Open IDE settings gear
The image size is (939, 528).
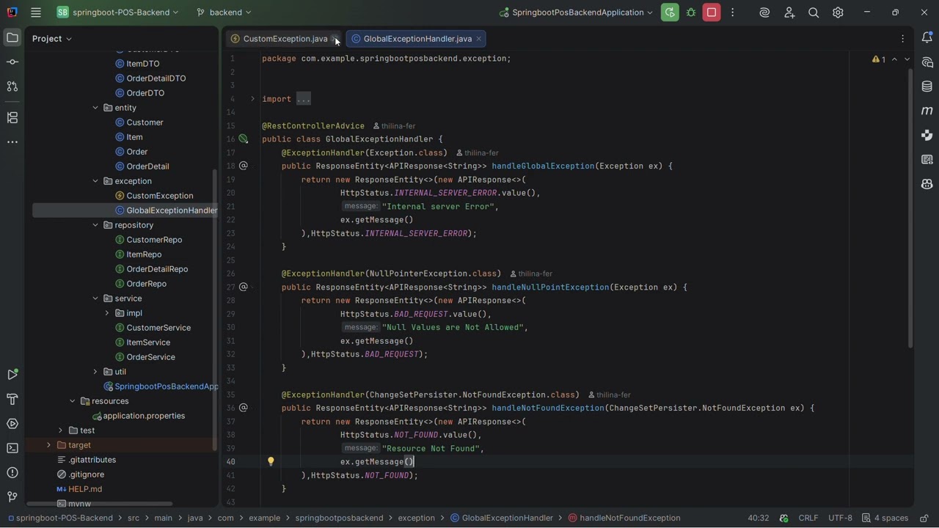coord(838,12)
